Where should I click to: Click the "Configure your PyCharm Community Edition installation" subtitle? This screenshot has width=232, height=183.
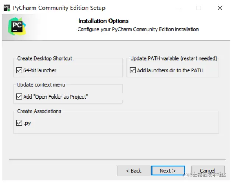(138, 29)
